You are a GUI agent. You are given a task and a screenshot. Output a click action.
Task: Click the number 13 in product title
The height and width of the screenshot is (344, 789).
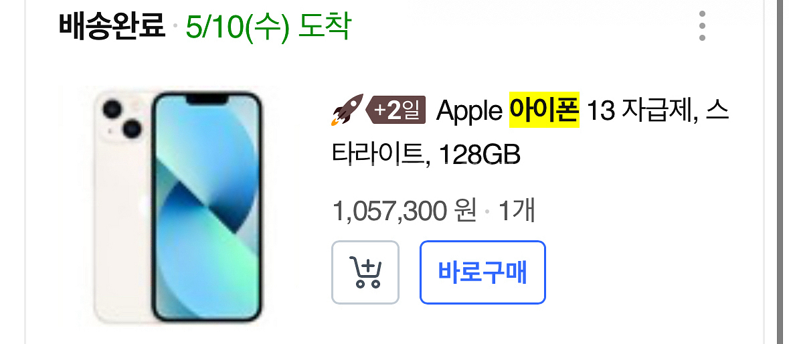coord(601,110)
